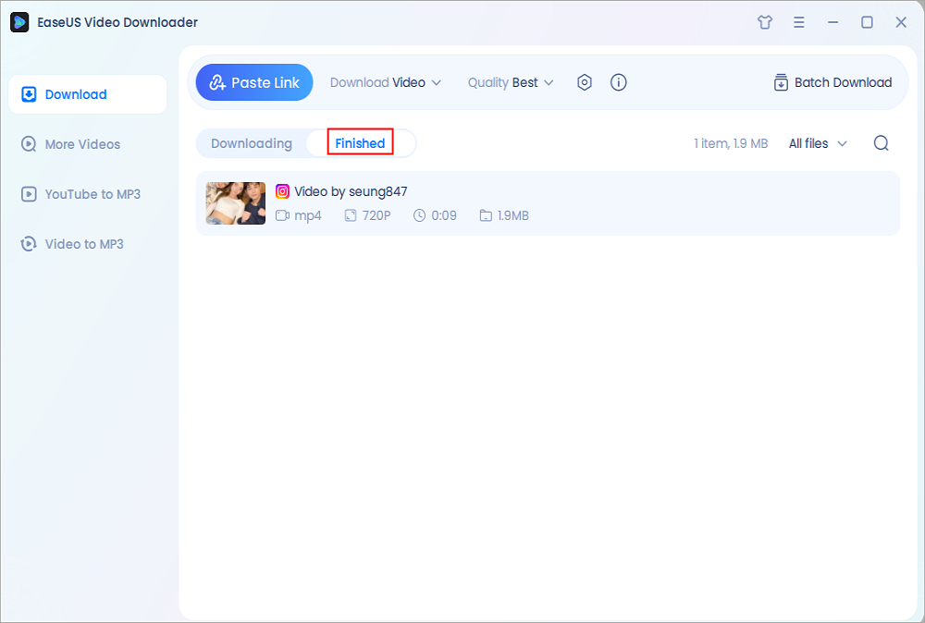This screenshot has height=623, width=925.
Task: Open the hexagon settings icon
Action: coord(584,82)
